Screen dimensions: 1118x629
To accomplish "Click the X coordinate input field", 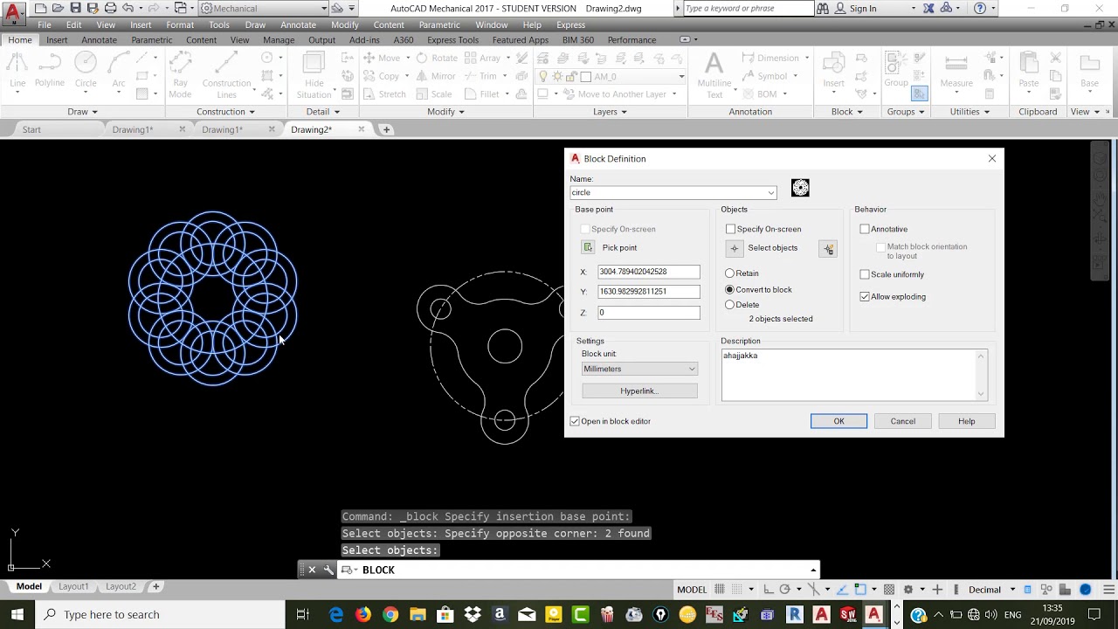I will 648,272.
